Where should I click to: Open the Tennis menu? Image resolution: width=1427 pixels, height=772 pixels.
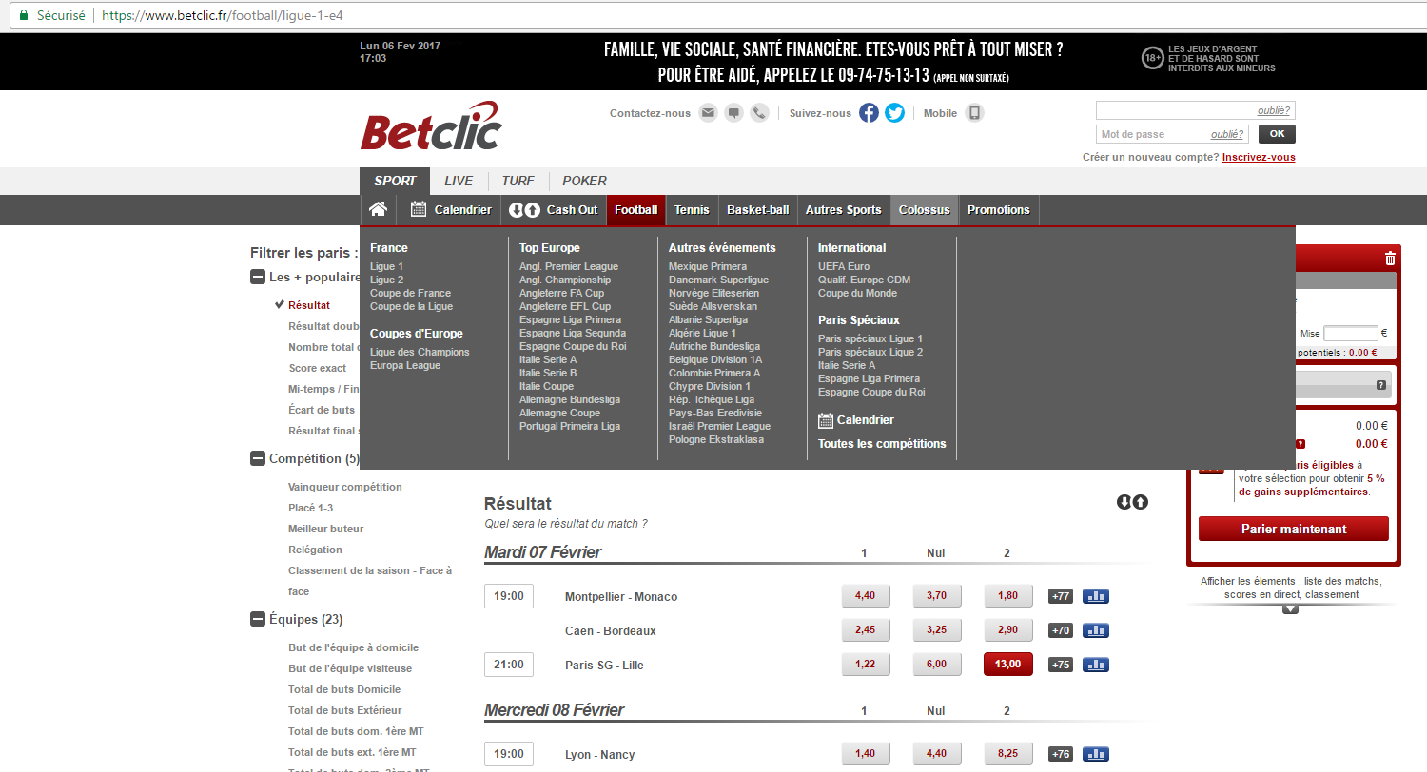pos(692,209)
